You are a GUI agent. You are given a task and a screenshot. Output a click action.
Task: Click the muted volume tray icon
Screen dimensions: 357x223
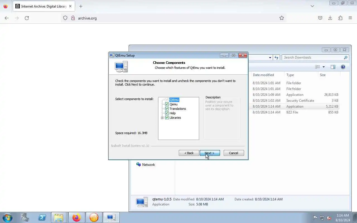click(329, 218)
